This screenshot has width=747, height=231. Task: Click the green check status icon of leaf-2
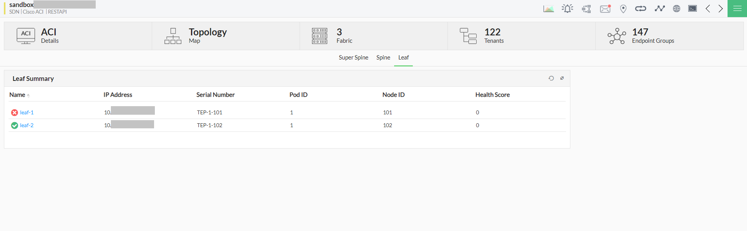tap(14, 125)
